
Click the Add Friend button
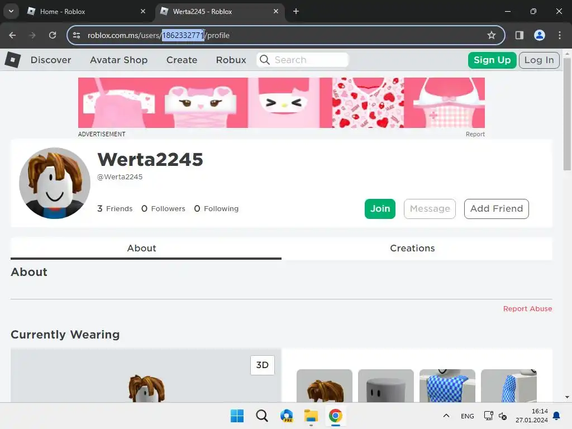point(496,209)
